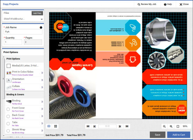Select the Back Cover radio button
193x140 pixels.
click(x=8, y=116)
